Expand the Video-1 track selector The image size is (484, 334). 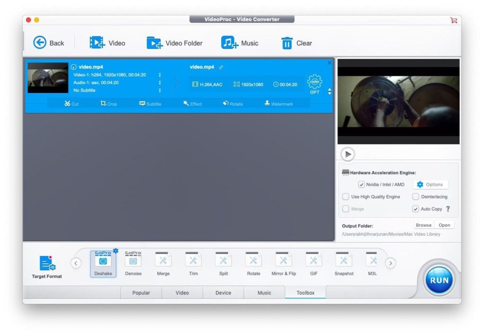pyautogui.click(x=160, y=75)
